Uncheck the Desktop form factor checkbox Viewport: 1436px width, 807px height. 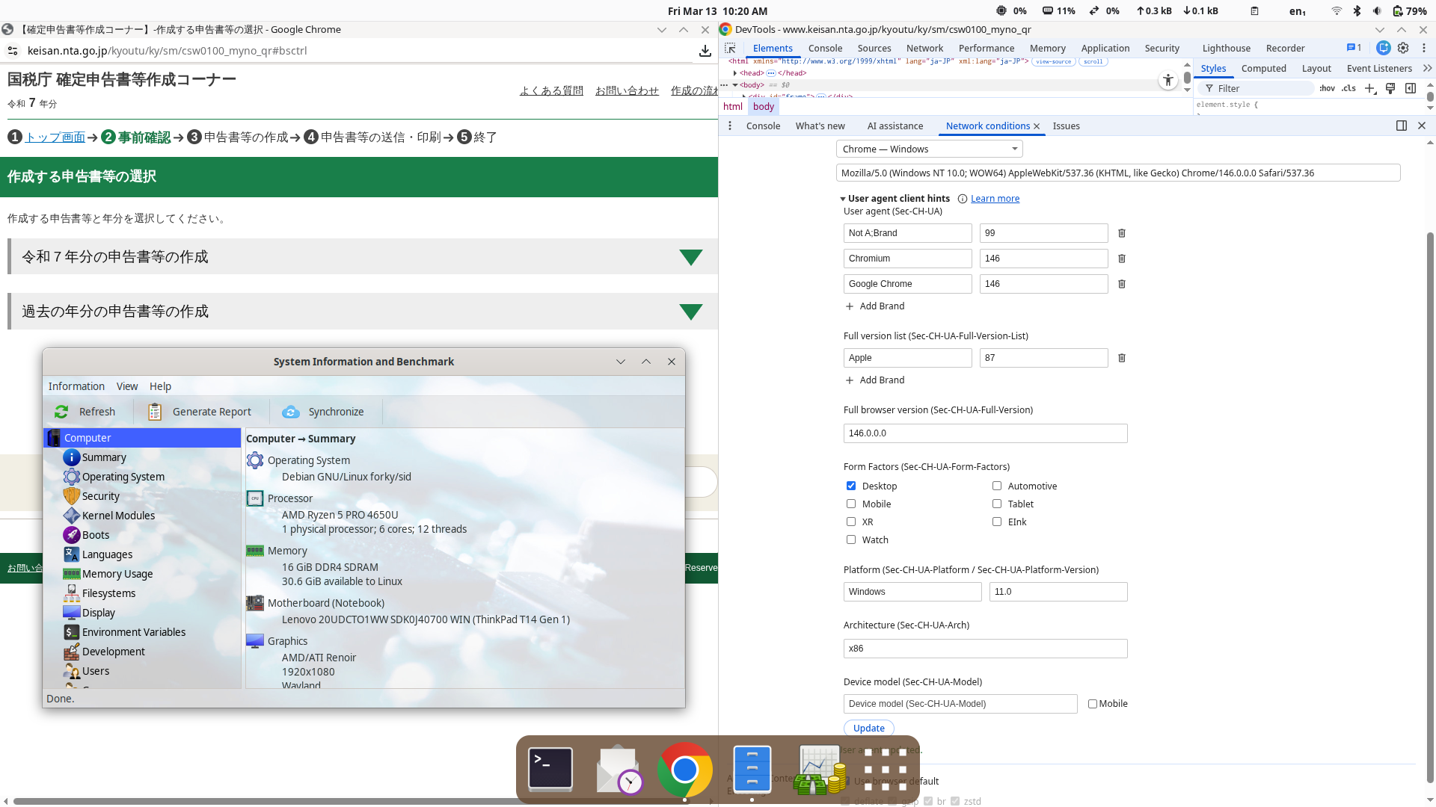tap(851, 486)
